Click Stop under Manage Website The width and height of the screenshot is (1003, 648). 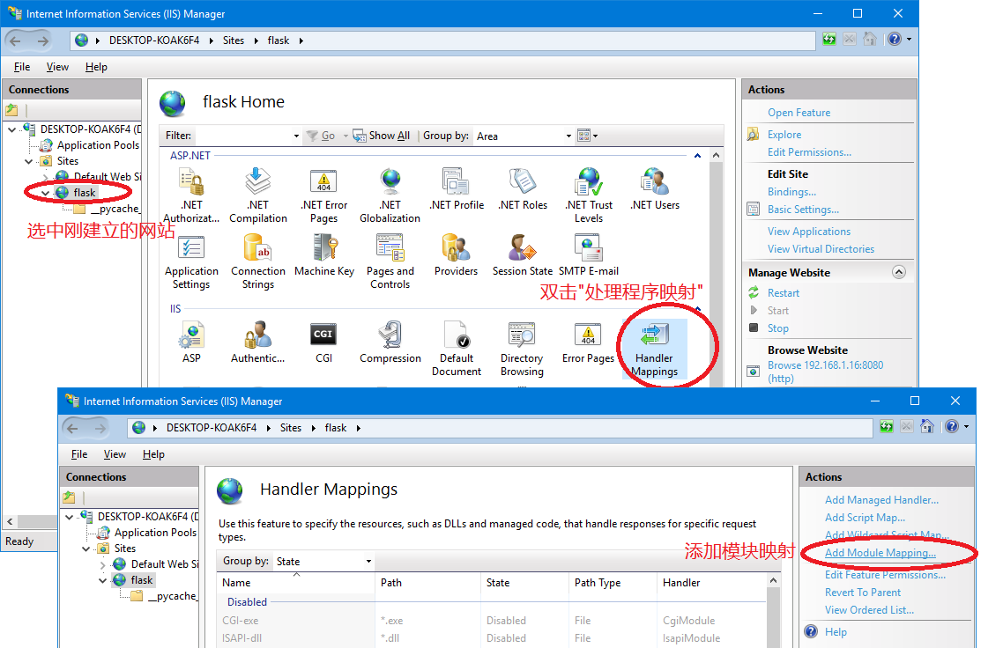coord(778,328)
